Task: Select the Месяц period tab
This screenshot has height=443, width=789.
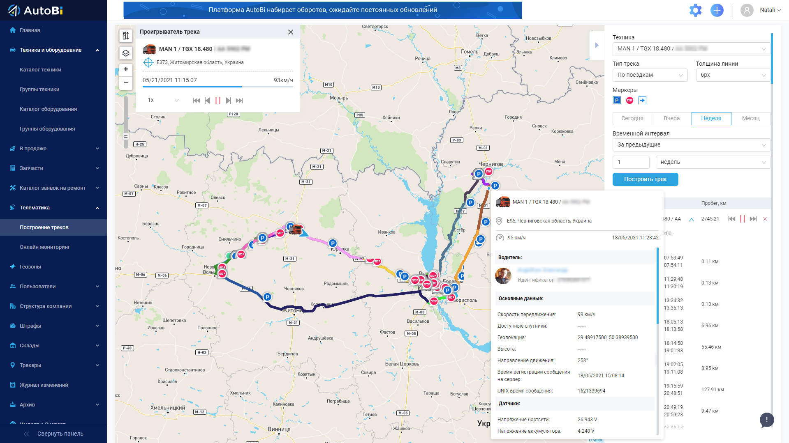Action: click(x=751, y=119)
